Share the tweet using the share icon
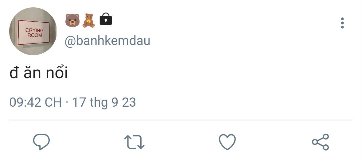Image resolution: width=362 pixels, height=164 pixels. point(320,142)
